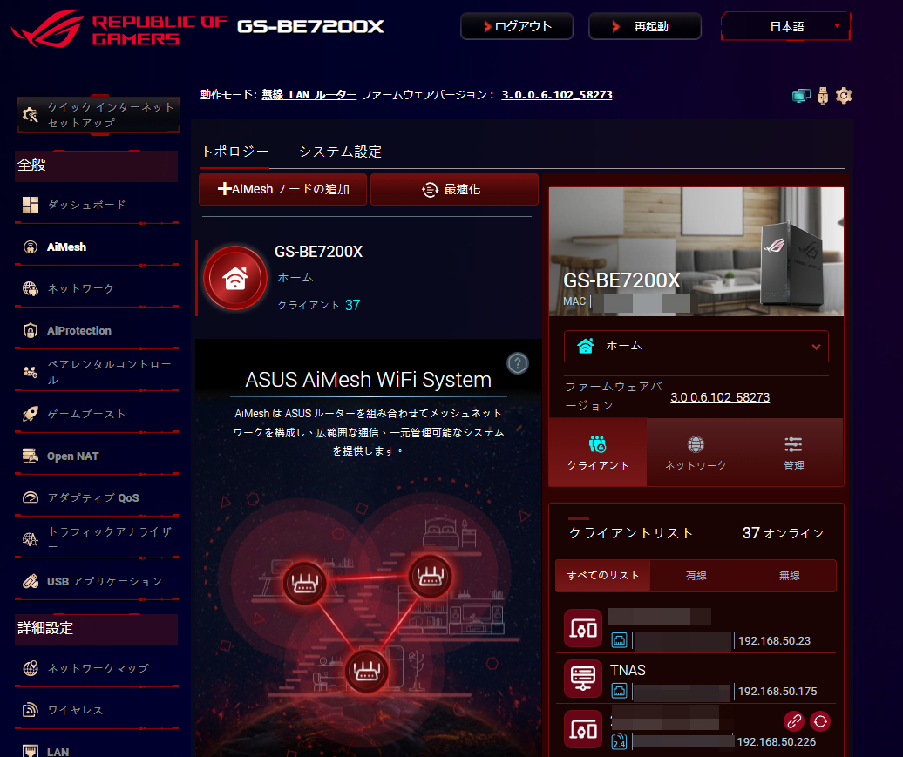Click the USB status icon in header
903x757 pixels.
(x=823, y=96)
